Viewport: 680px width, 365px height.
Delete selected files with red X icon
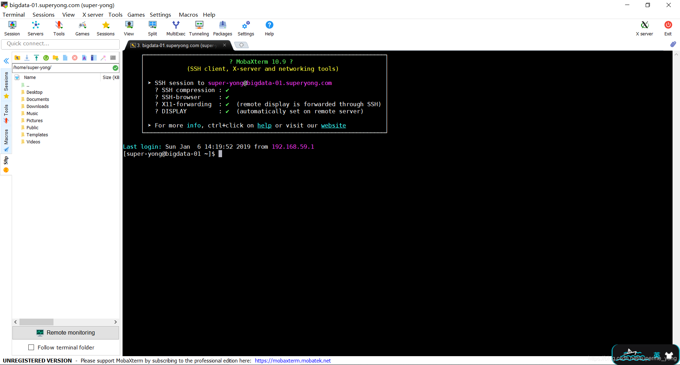click(x=75, y=58)
